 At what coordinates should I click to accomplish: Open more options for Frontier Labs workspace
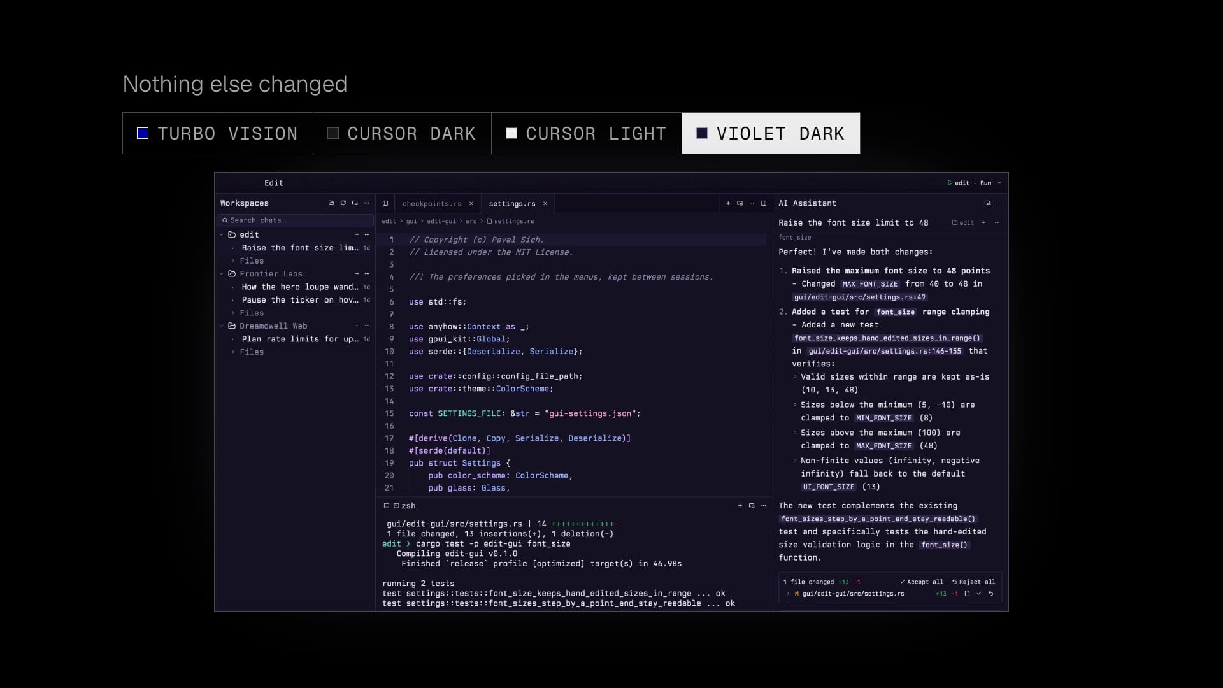pyautogui.click(x=367, y=274)
